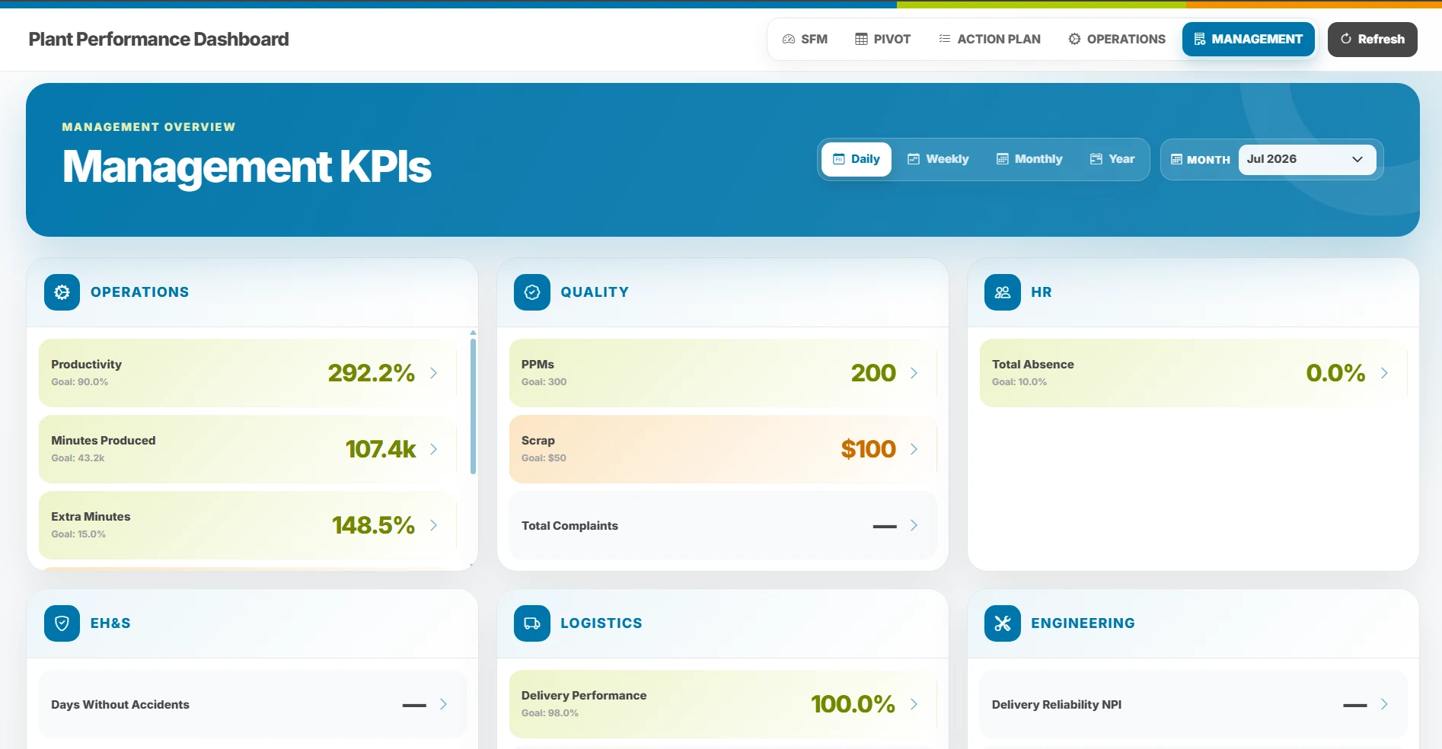Expand the Total Absence chevron
Image resolution: width=1442 pixels, height=749 pixels.
click(x=1384, y=373)
